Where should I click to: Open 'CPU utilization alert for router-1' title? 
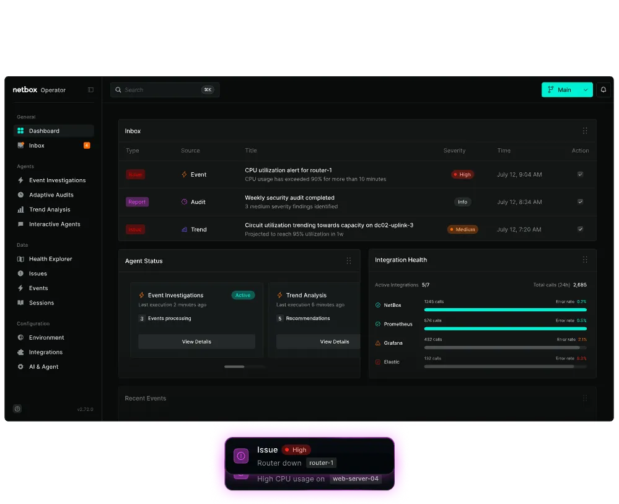288,170
